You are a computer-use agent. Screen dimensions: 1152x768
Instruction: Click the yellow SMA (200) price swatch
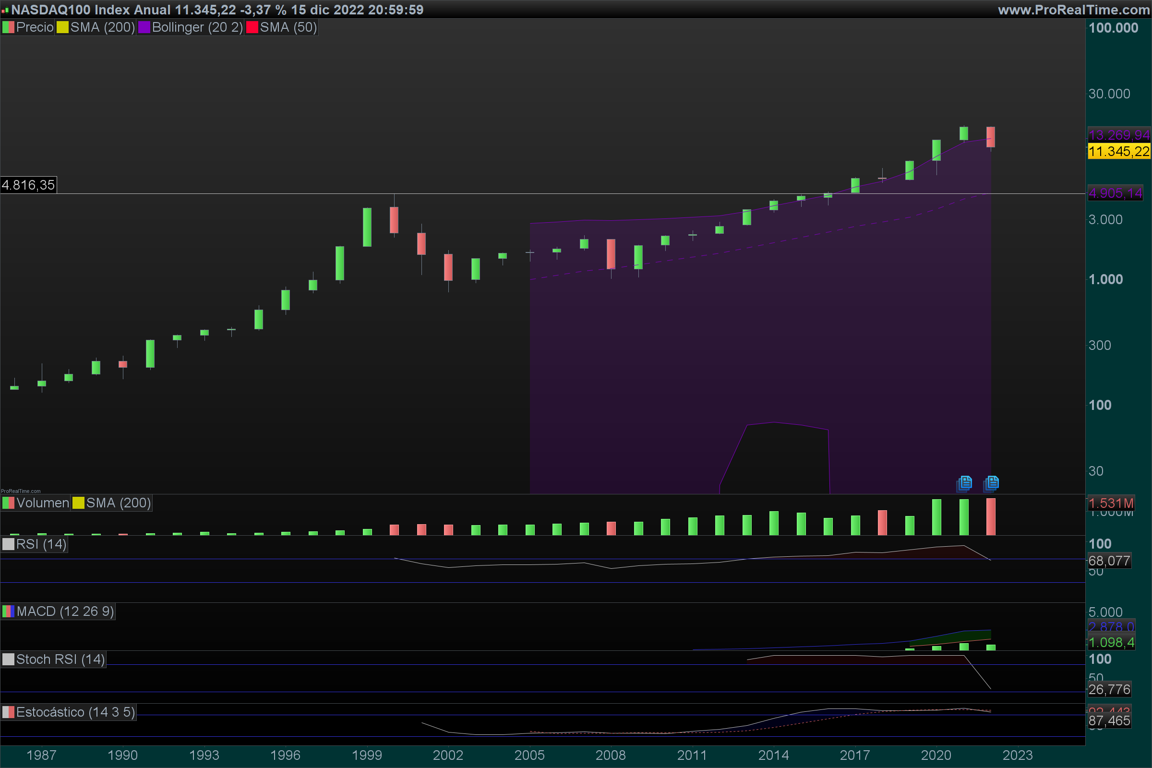pos(62,27)
